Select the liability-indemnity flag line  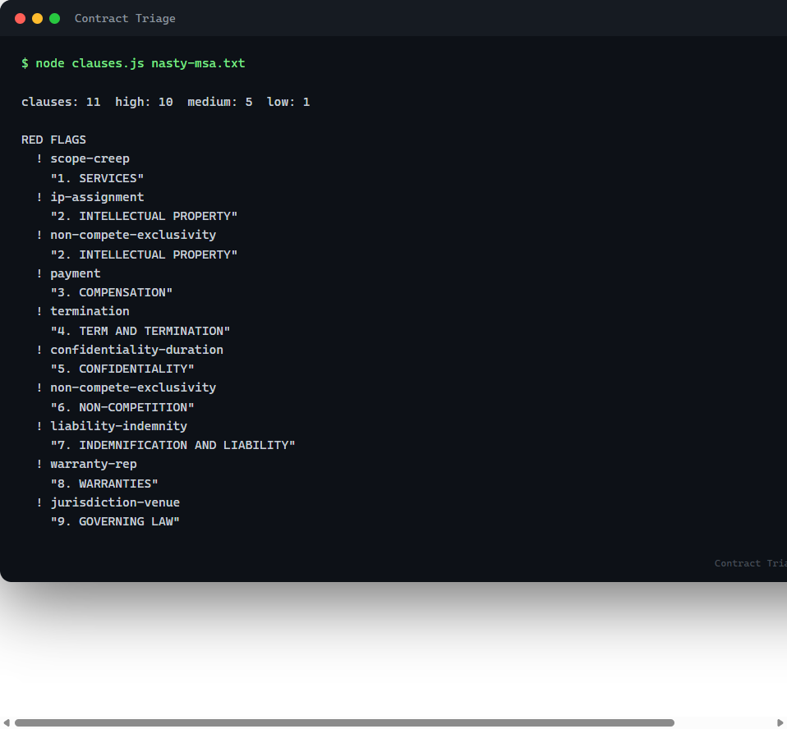coord(112,426)
